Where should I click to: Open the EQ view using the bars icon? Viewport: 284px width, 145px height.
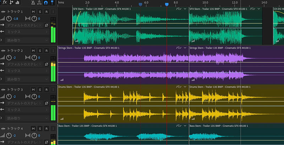click(x=17, y=2)
